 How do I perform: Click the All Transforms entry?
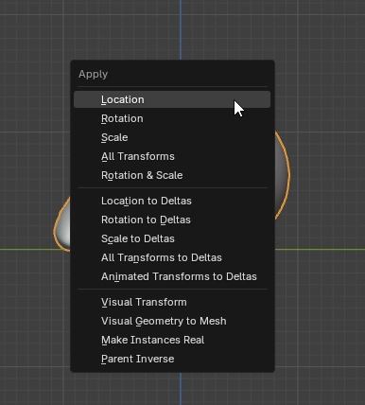172,156
